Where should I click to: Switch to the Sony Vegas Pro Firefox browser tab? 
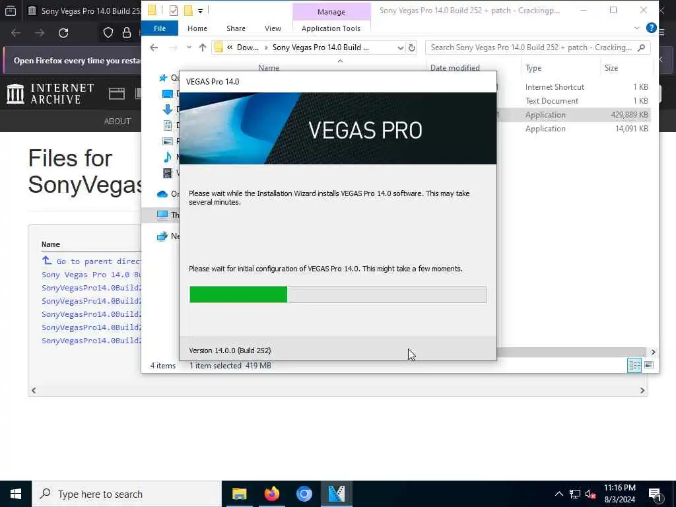pyautogui.click(x=84, y=11)
